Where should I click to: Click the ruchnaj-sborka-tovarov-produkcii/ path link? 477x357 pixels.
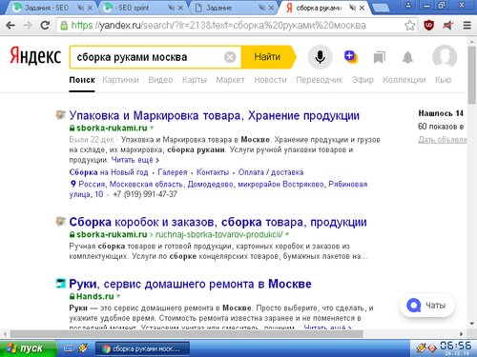coord(218,234)
